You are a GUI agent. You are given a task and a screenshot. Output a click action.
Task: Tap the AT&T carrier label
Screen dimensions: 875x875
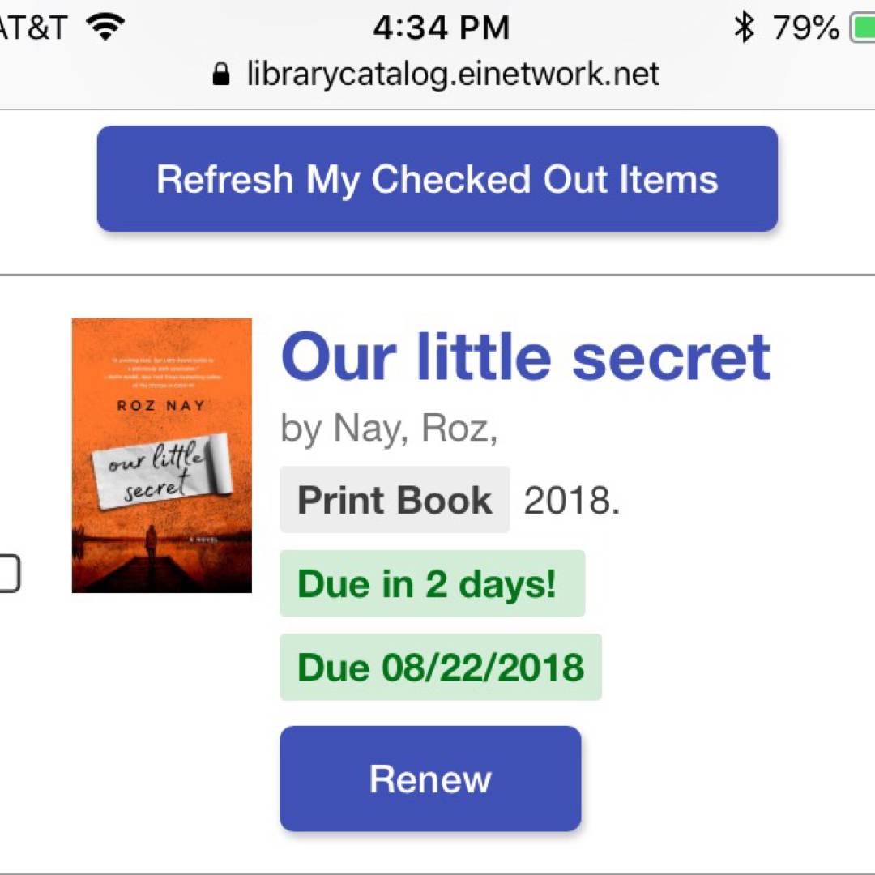32,28
